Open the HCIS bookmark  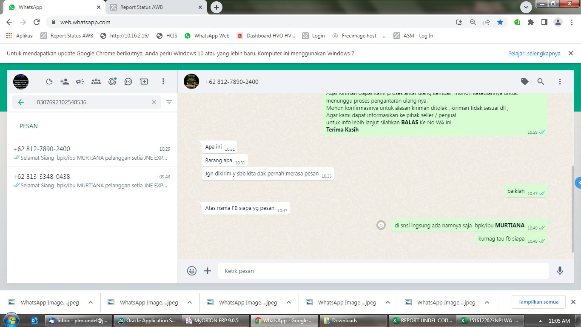click(167, 36)
